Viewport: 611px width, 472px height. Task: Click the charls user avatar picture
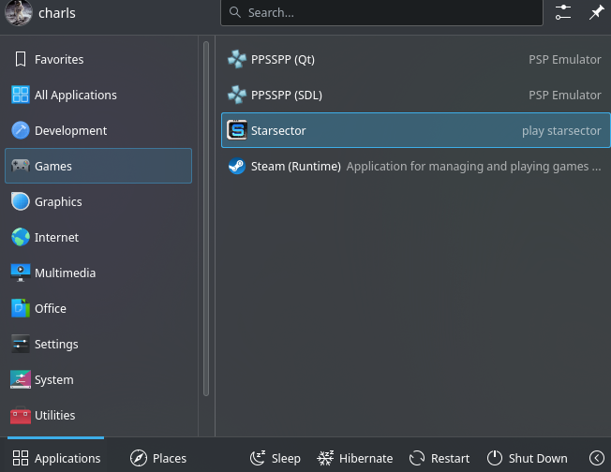19,12
